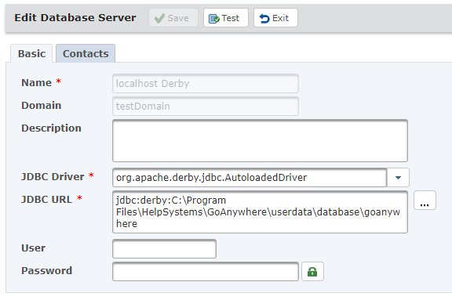Screen dimensions: 452x300
Task: Click the JDBC URL ellipsis button
Action: 425,201
